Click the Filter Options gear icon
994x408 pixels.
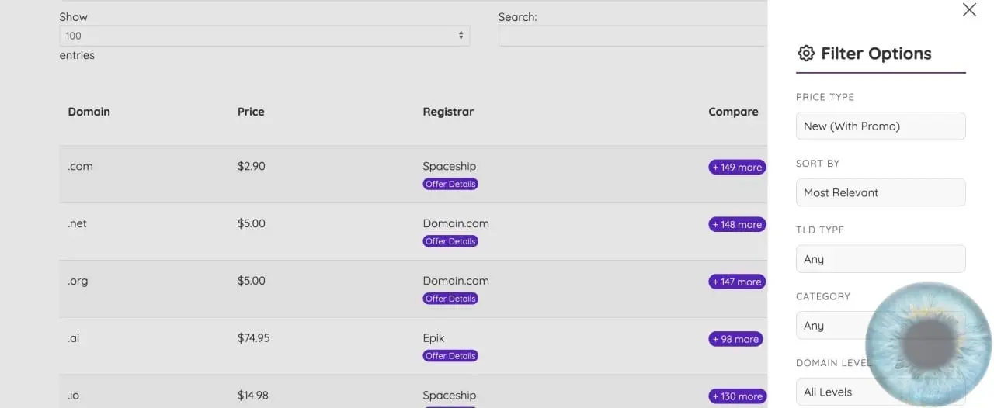pos(806,54)
